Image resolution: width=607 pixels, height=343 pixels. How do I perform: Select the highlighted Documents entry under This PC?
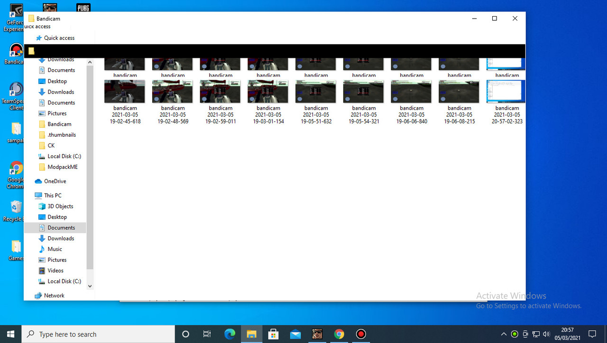55,228
